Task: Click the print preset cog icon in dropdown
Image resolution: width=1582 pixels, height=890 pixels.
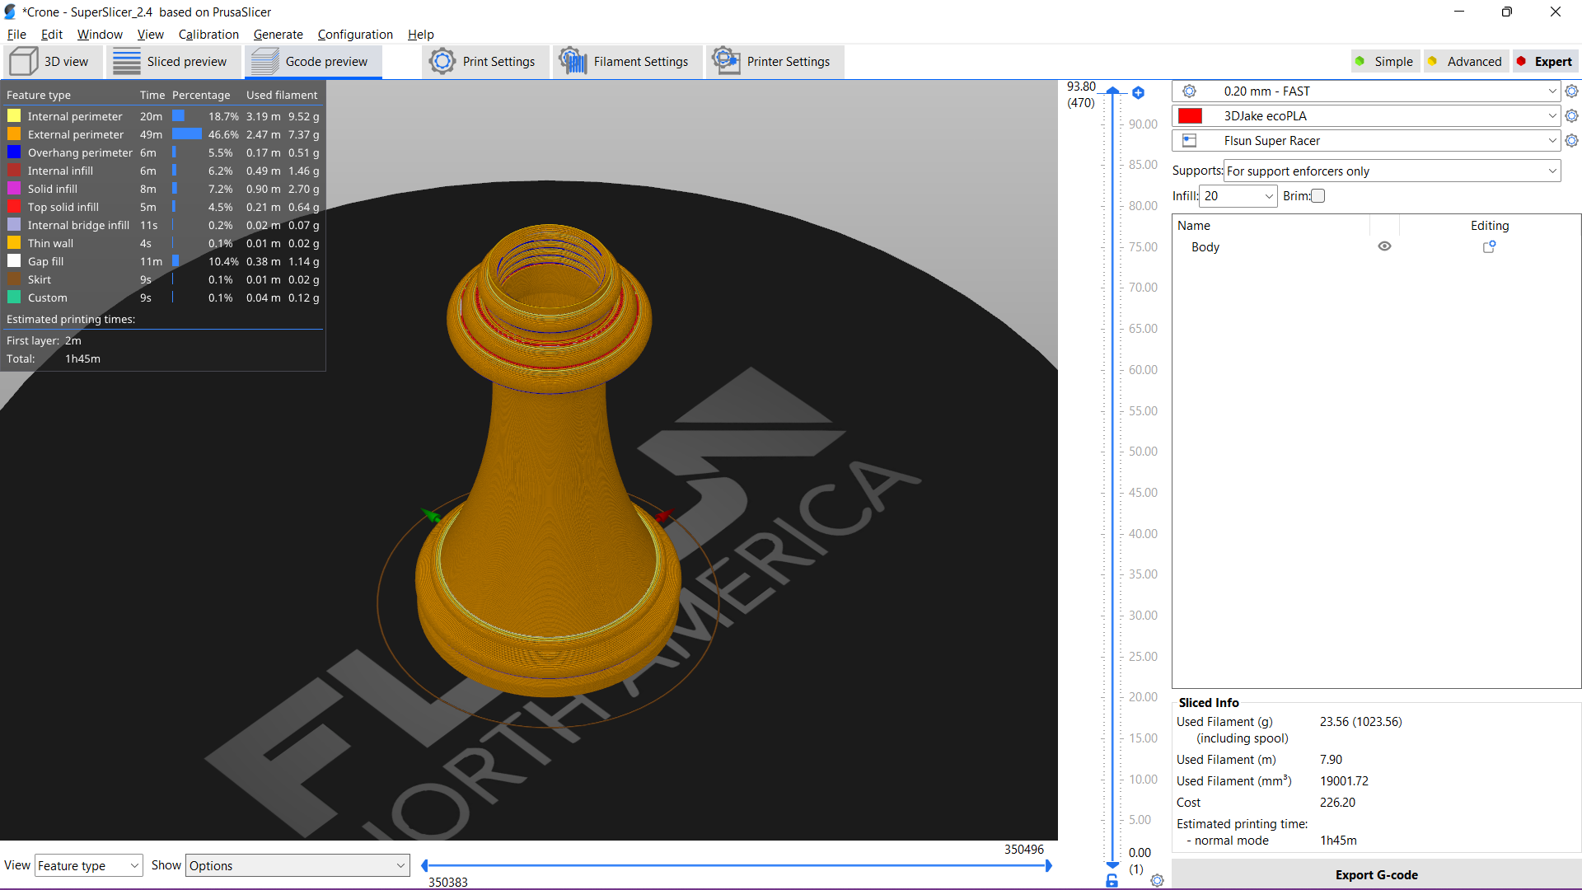Action: click(x=1189, y=91)
